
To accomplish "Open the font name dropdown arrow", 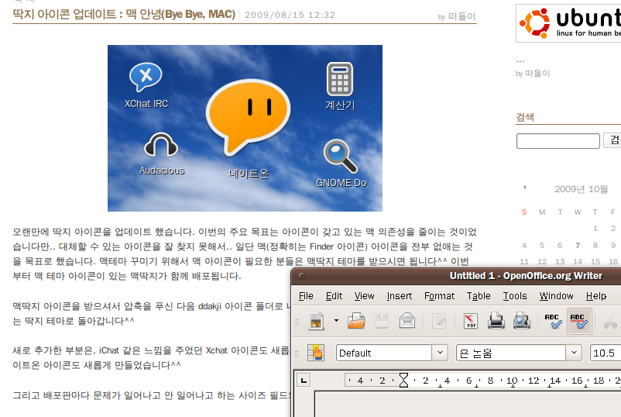I will (x=574, y=353).
